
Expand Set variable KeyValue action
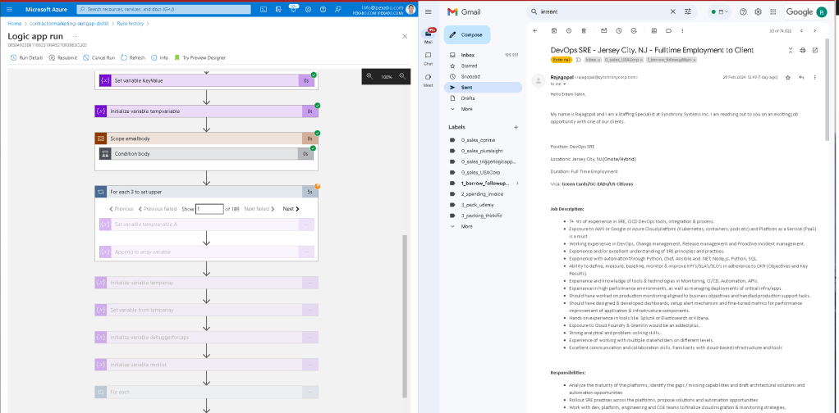pos(206,80)
